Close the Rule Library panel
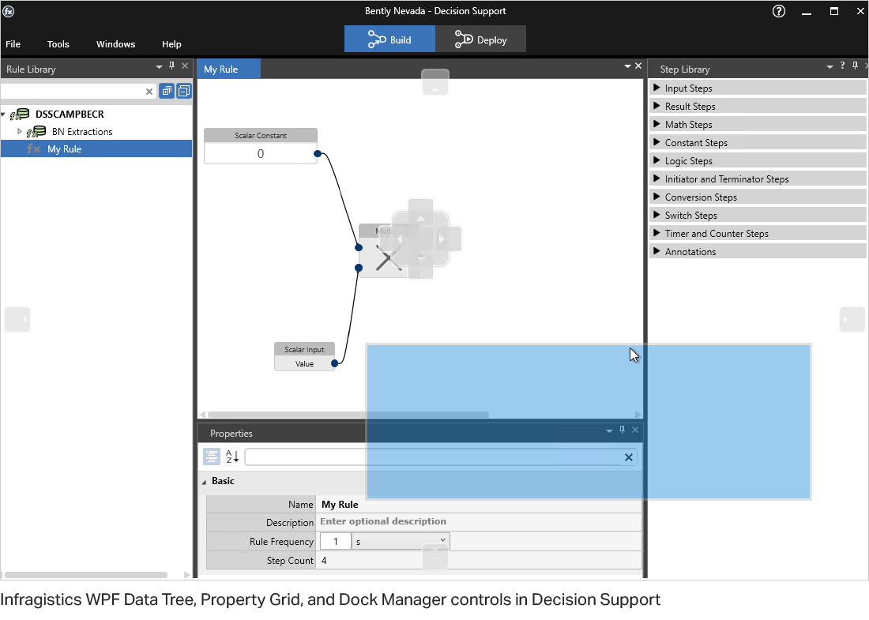This screenshot has width=869, height=620. pos(185,66)
